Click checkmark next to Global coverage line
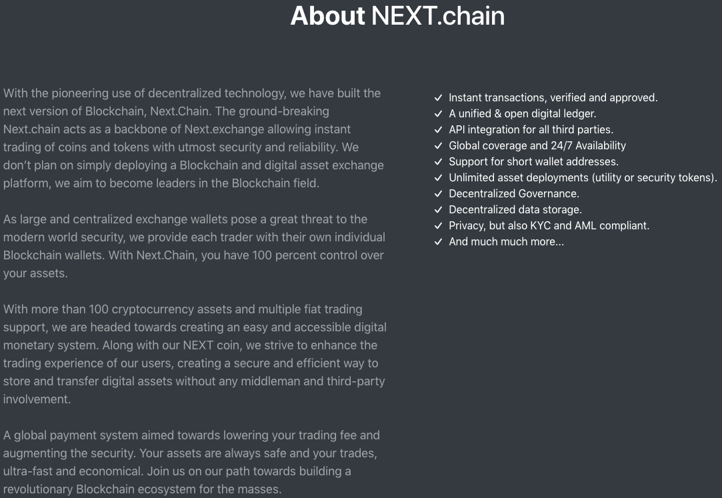Screen dimensions: 722x498 pos(439,146)
